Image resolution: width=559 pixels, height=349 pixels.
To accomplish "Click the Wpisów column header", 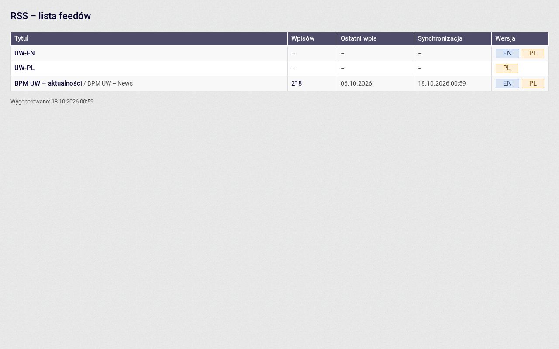I will [x=312, y=38].
